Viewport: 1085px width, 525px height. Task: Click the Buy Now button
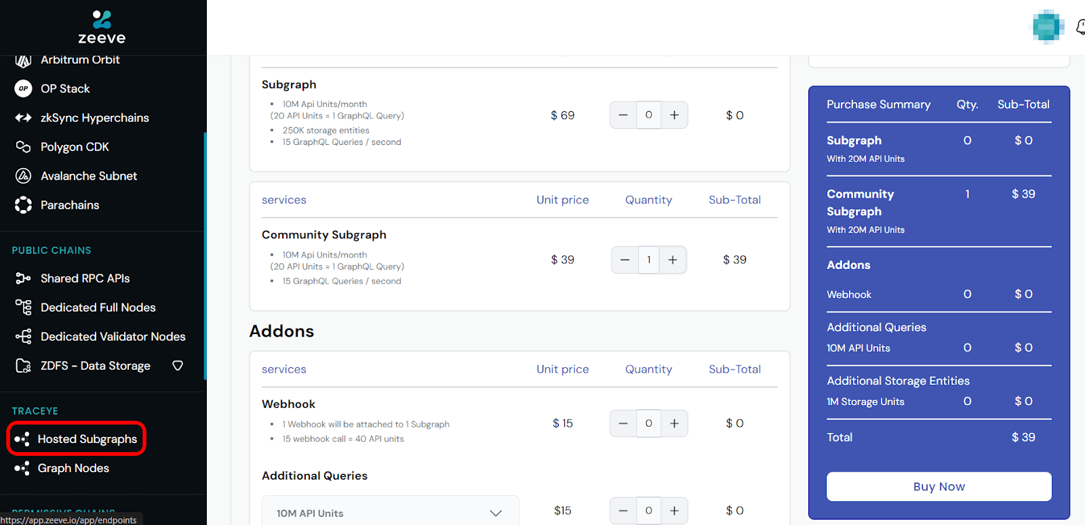[x=939, y=486]
